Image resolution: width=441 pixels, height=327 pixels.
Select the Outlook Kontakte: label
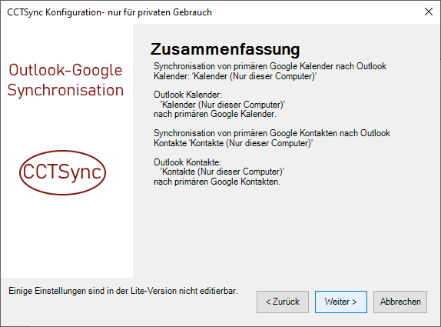click(187, 162)
